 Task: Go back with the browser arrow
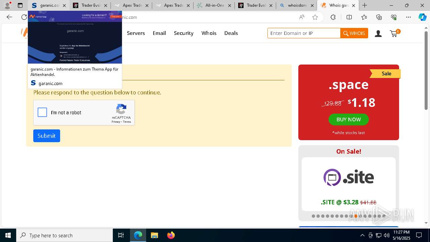[x=9, y=17]
